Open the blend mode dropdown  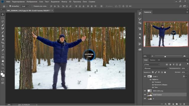(156, 68)
